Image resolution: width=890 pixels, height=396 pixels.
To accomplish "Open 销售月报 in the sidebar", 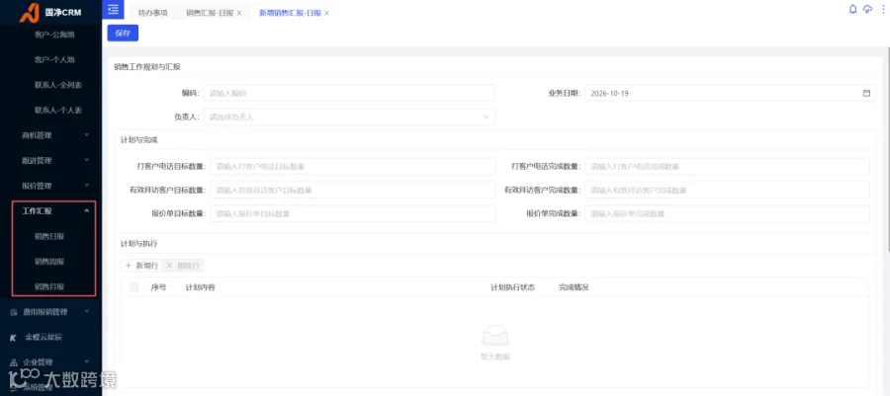I will point(49,286).
